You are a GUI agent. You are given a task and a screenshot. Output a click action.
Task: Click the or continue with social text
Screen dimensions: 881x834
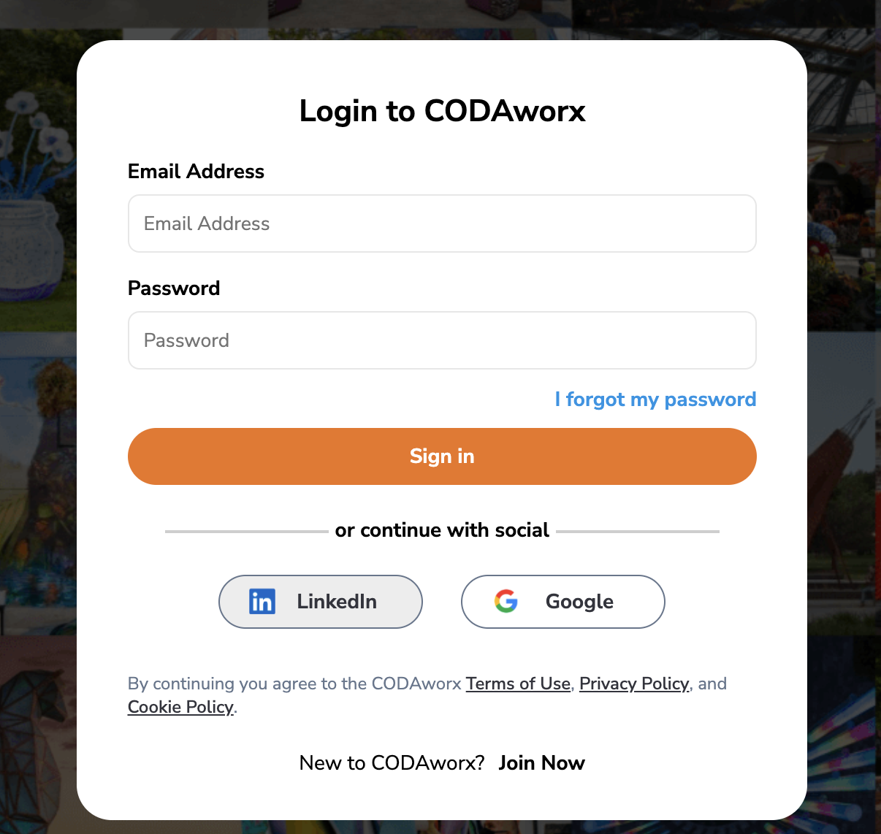[442, 530]
